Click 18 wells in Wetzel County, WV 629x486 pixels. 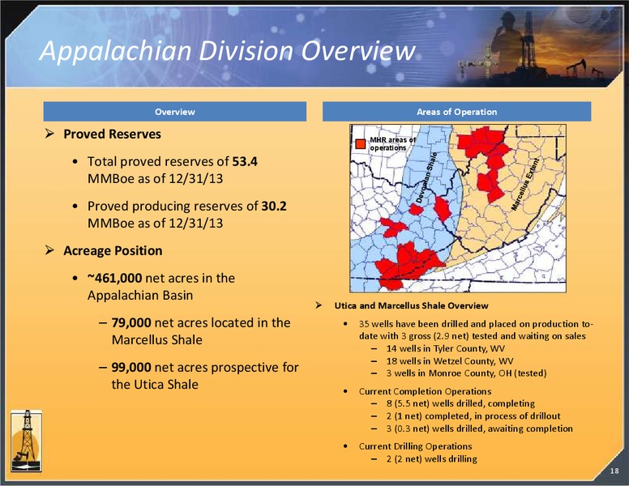[x=450, y=361]
